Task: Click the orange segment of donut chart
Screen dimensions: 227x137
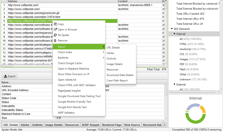Action: coord(203,110)
